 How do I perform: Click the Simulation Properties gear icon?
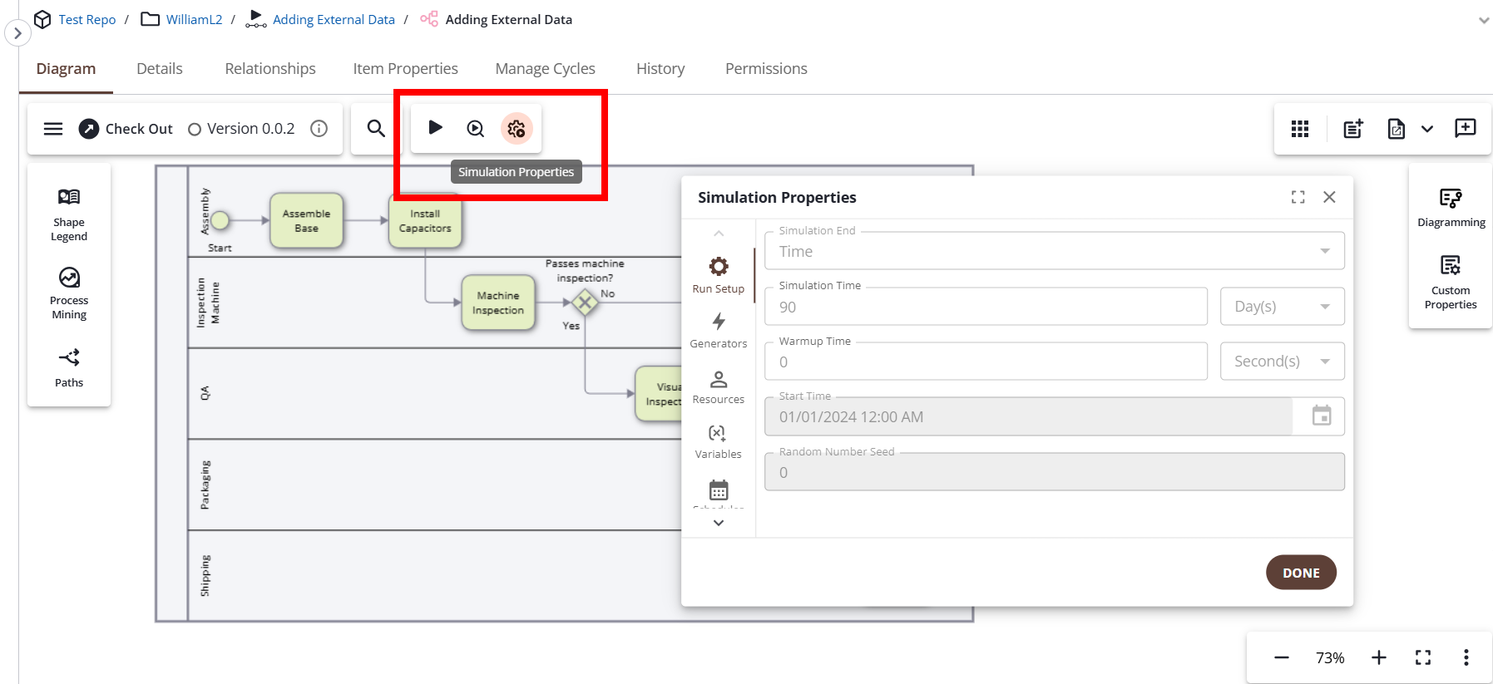click(517, 129)
